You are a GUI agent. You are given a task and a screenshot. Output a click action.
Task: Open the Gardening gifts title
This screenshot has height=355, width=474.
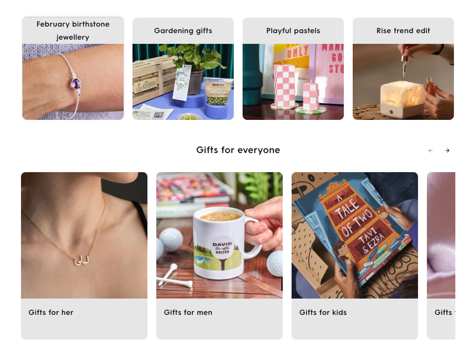pos(183,30)
